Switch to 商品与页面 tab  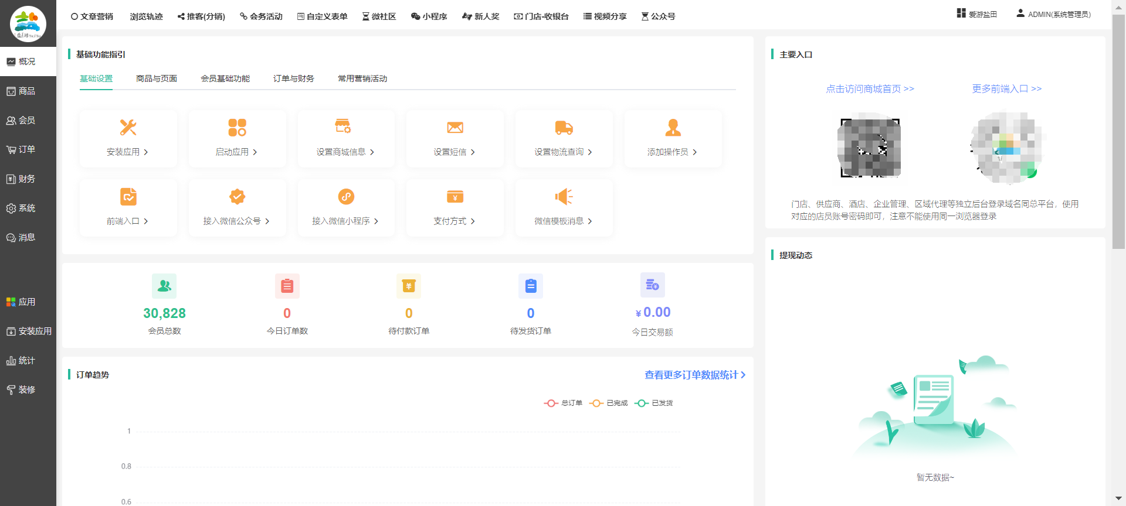[x=156, y=78]
